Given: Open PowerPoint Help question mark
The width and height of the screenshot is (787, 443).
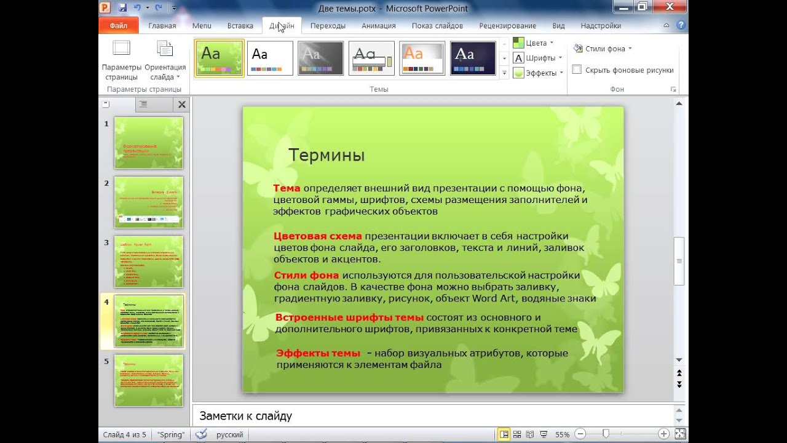Looking at the screenshot, I should click(x=681, y=26).
